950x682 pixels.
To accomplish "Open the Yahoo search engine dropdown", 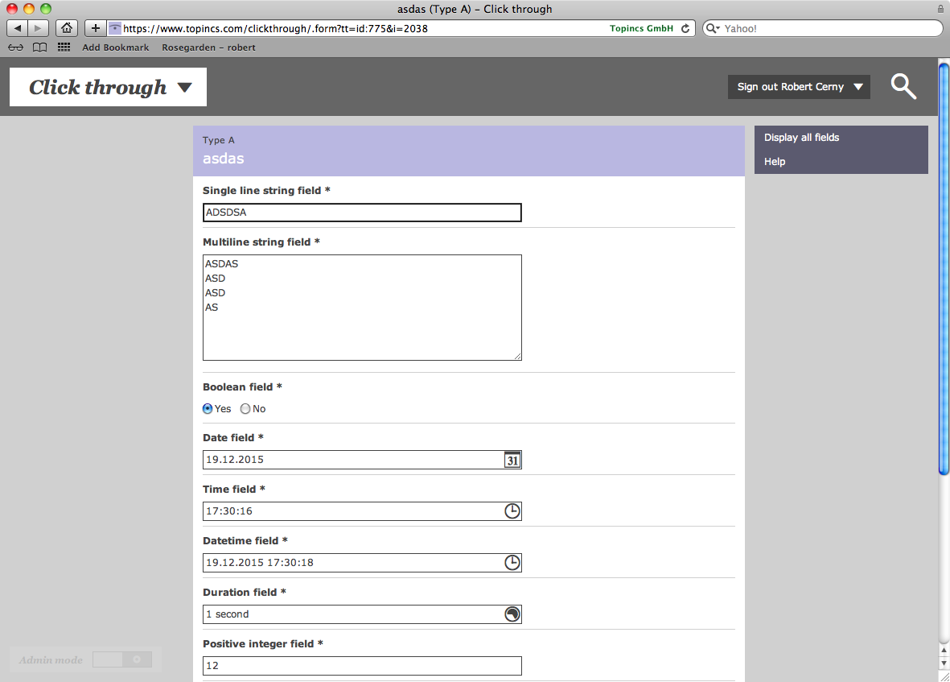I will [x=713, y=28].
